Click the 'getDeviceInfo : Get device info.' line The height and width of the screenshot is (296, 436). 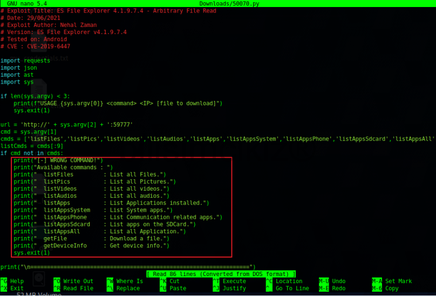coord(92,246)
